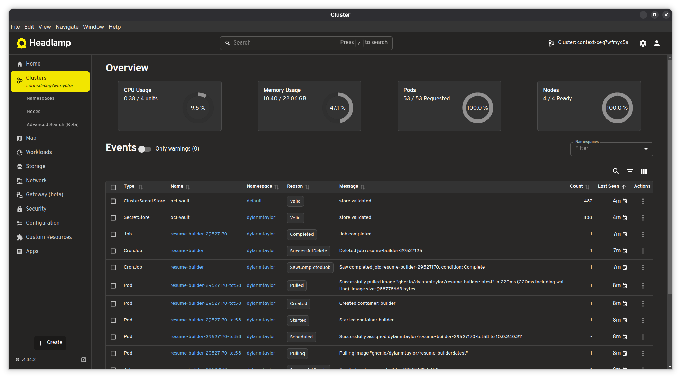The height and width of the screenshot is (378, 681).
Task: Check the select-all checkbox in events header
Action: (x=113, y=187)
